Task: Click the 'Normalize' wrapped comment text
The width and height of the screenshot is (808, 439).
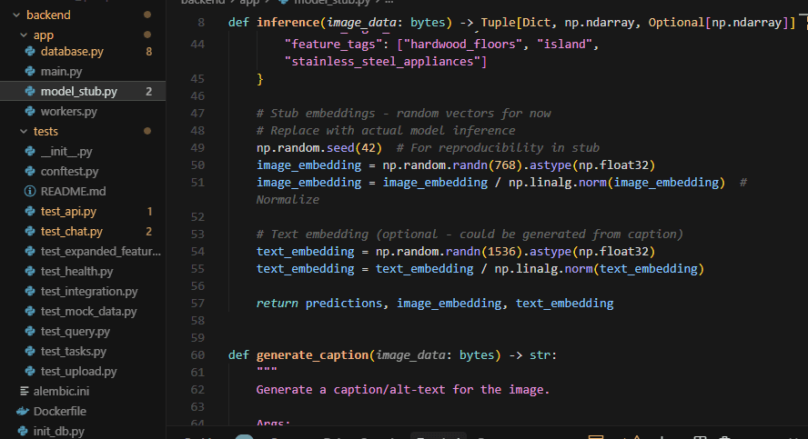Action: (288, 200)
